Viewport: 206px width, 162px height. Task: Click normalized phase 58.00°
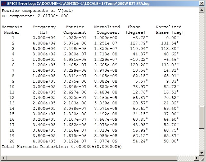tap(171, 141)
